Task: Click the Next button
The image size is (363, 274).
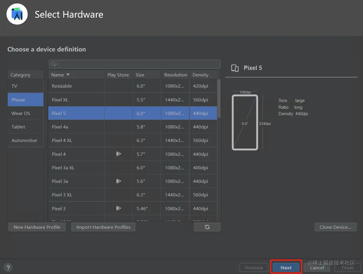Action: coord(286,268)
